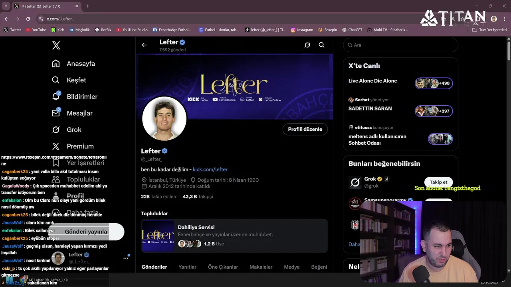This screenshot has width=511, height=287.
Task: Switch to the Öne Çıkanlar tab
Action: [x=223, y=267]
